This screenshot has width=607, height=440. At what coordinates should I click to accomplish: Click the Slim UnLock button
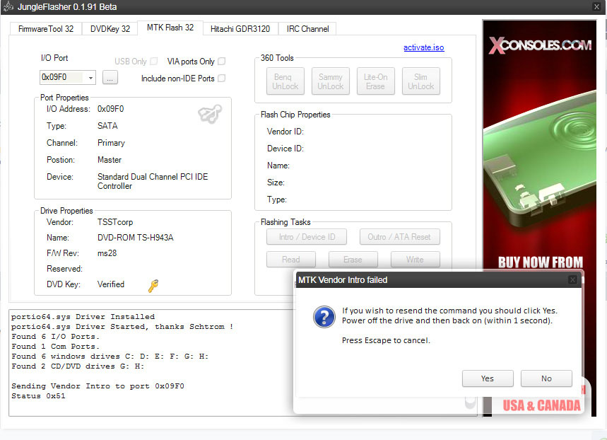tap(420, 81)
